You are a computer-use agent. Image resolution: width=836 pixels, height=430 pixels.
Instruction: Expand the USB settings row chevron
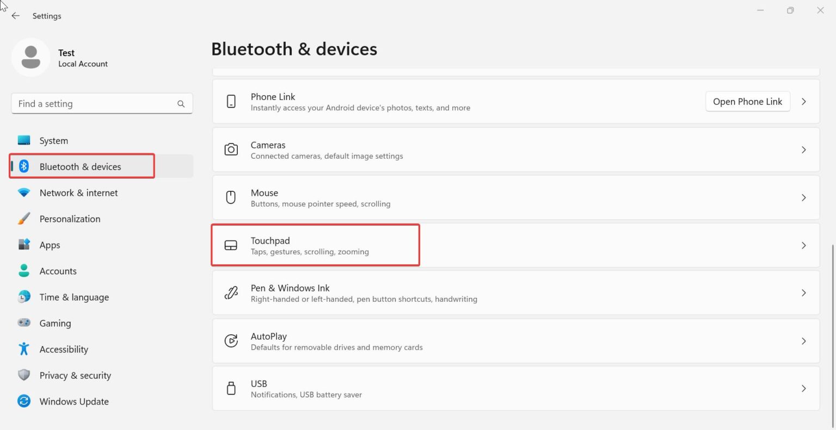[804, 388]
